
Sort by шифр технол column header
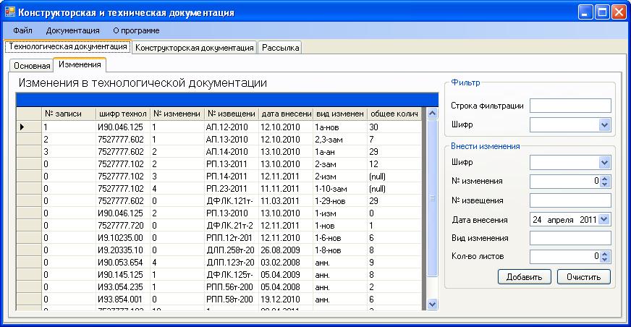click(x=123, y=114)
